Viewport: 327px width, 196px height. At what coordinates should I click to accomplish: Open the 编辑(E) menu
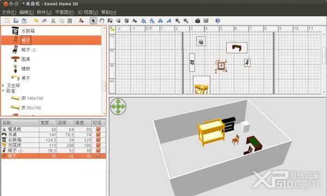tap(27, 13)
